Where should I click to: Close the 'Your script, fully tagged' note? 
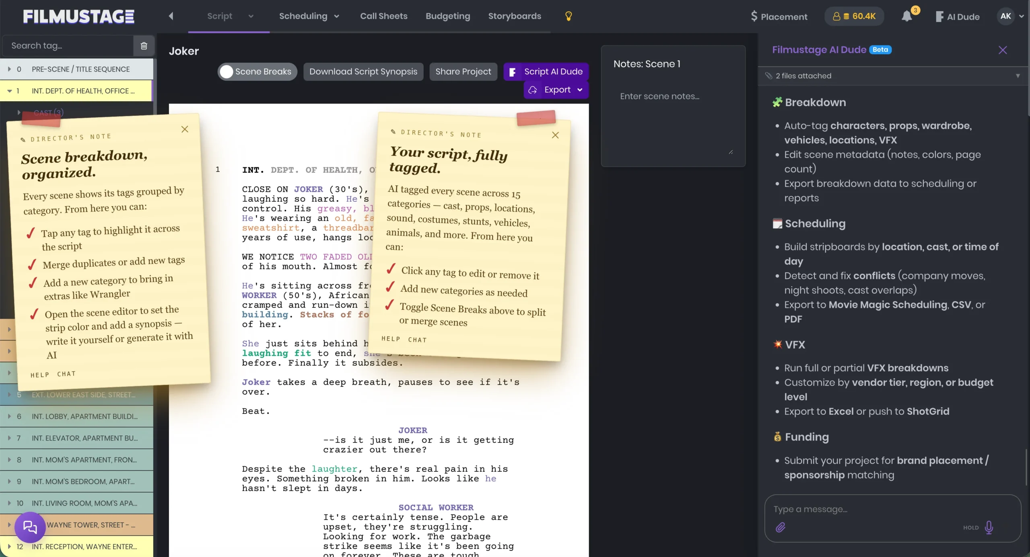555,135
